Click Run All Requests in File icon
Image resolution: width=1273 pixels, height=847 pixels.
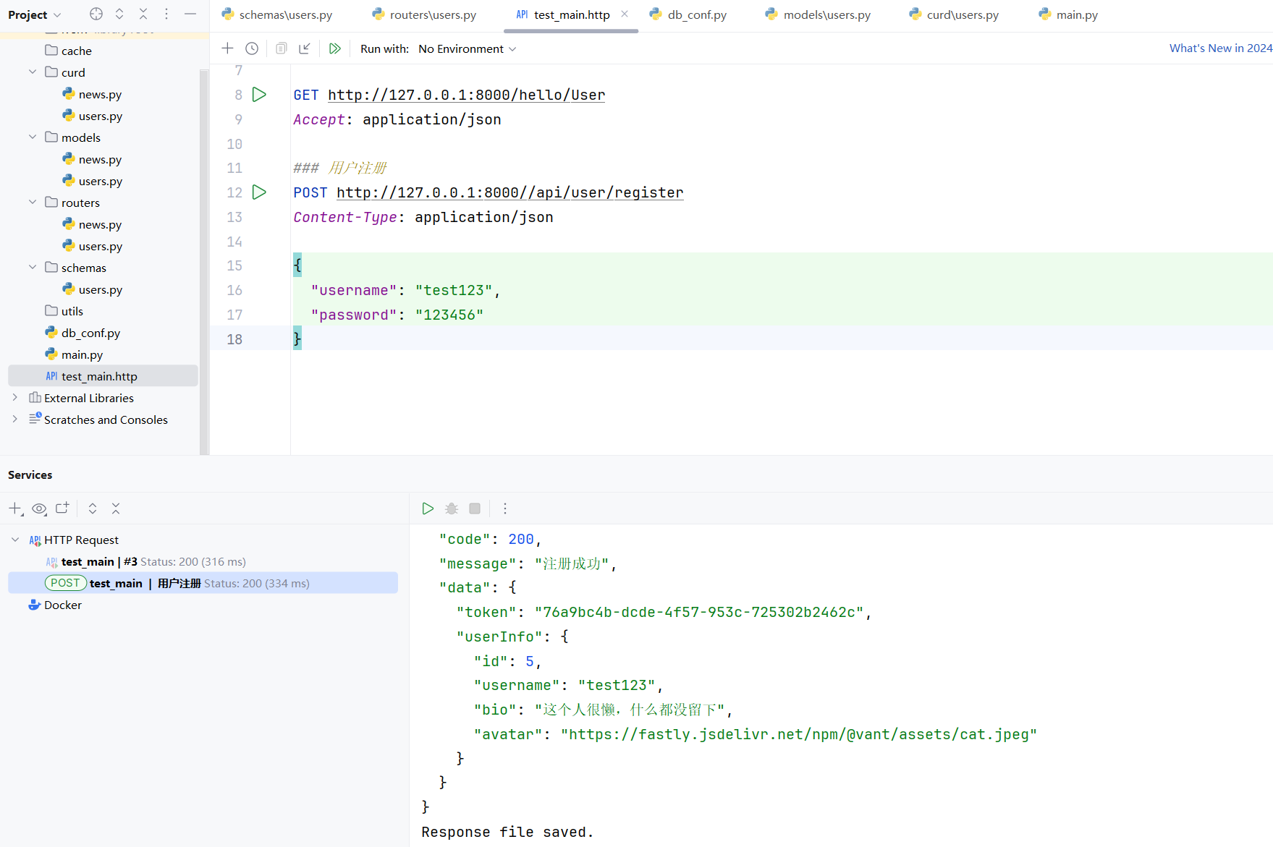pyautogui.click(x=334, y=48)
